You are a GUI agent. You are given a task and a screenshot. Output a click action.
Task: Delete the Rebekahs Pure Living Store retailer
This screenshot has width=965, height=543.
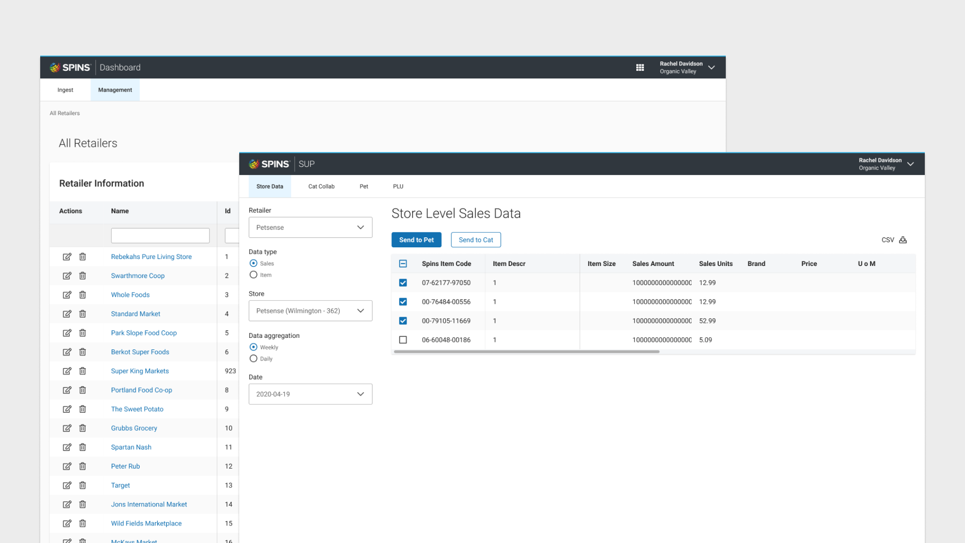[82, 257]
